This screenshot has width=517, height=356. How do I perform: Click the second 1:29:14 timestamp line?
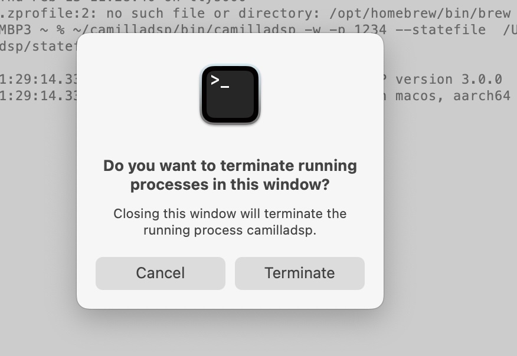(38, 96)
